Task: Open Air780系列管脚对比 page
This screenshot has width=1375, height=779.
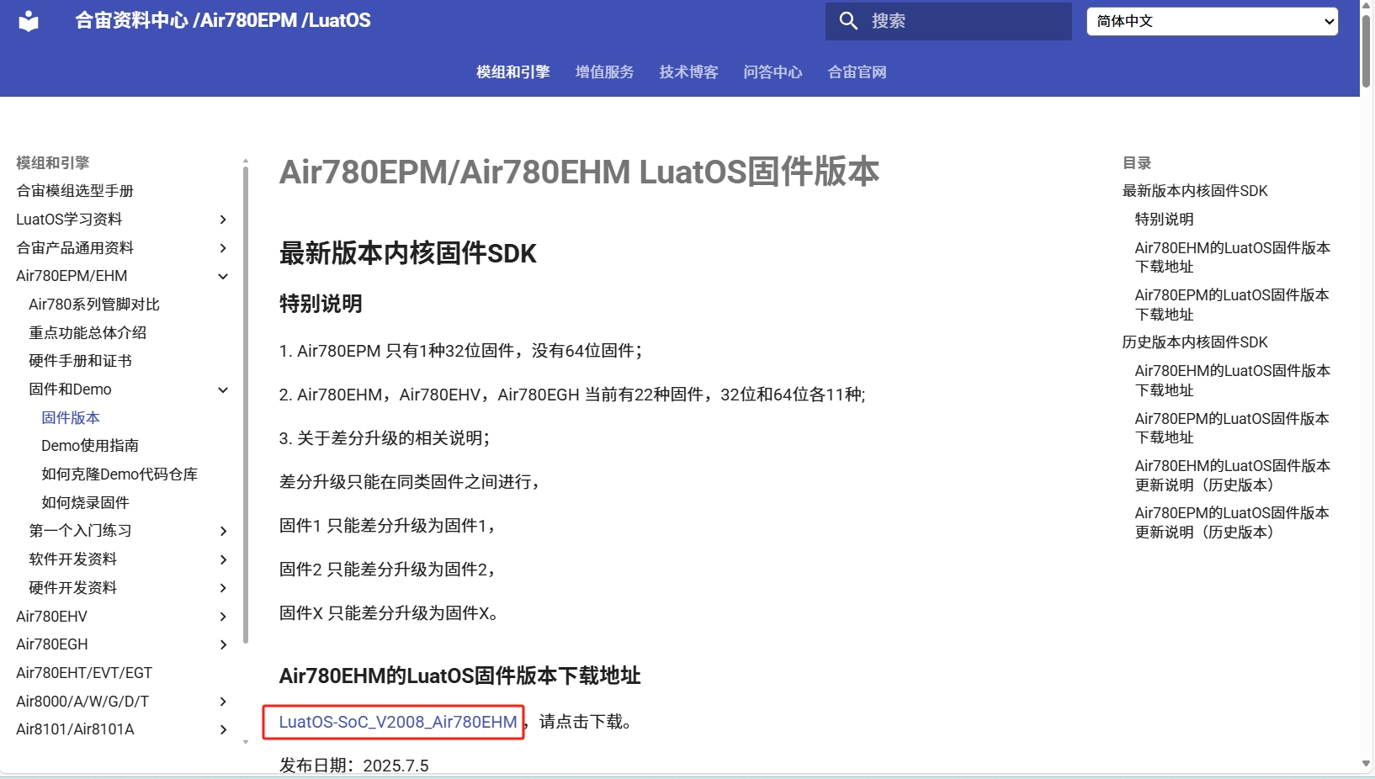Action: (94, 305)
